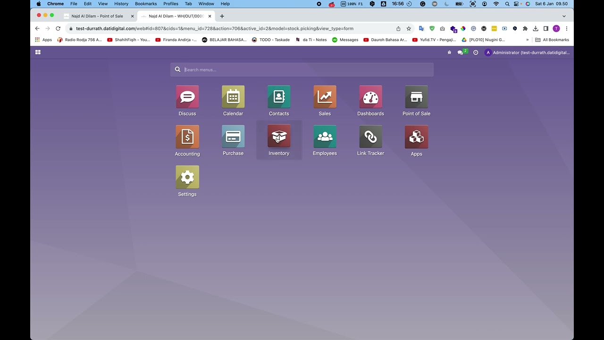604x340 pixels.
Task: Click the share page icon in address bar
Action: tap(398, 28)
